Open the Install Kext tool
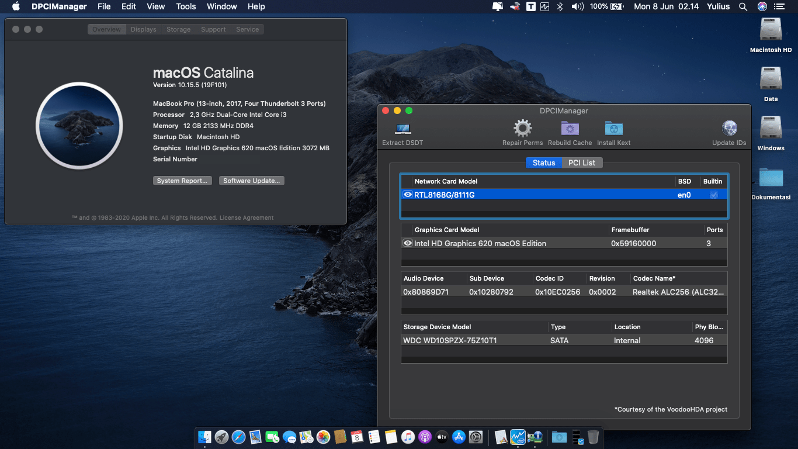This screenshot has width=798, height=449. (x=613, y=129)
